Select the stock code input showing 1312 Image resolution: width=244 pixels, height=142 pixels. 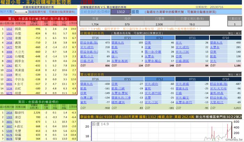tap(121, 12)
